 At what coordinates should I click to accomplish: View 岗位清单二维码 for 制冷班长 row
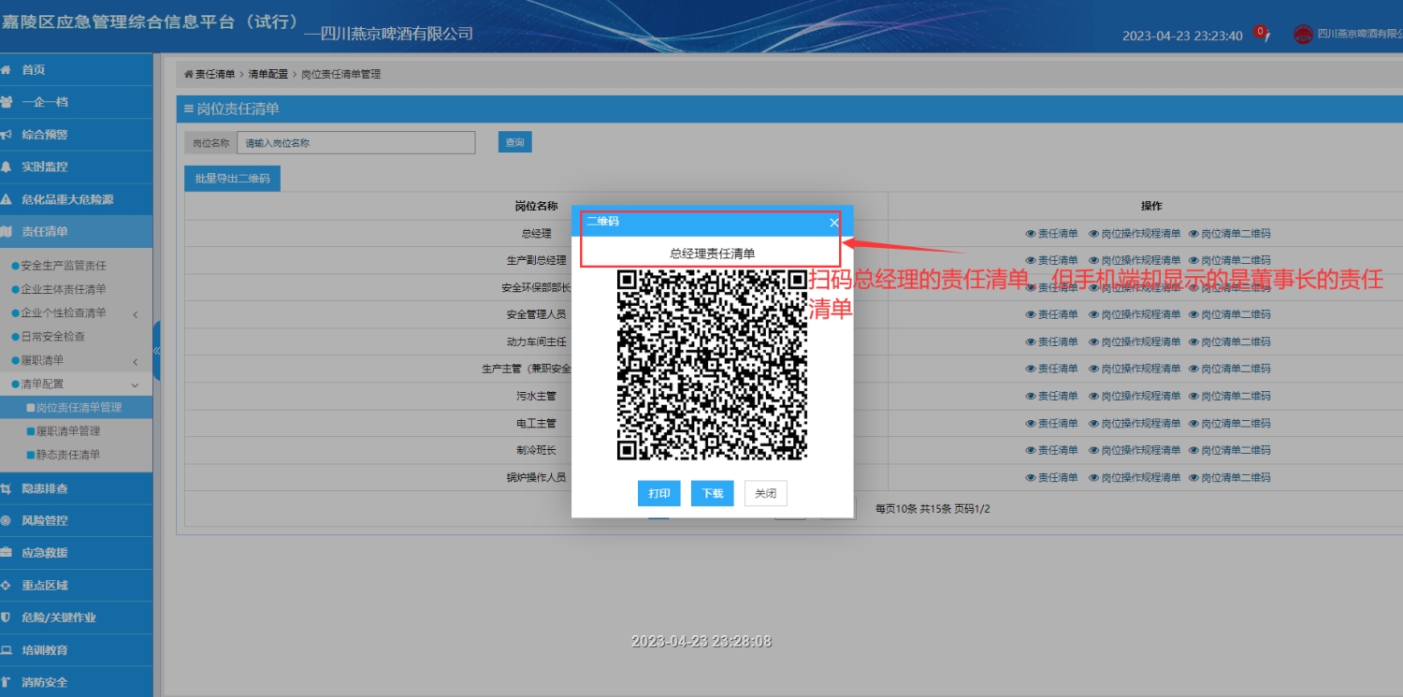(1230, 451)
